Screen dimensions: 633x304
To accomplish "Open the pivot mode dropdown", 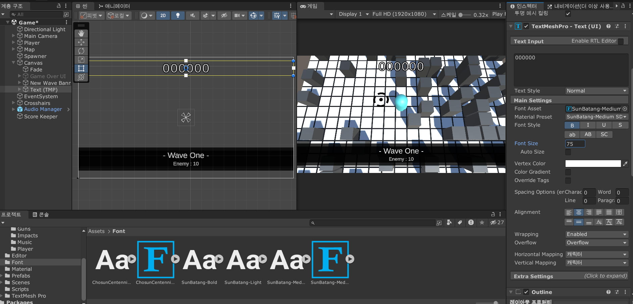I will (92, 15).
